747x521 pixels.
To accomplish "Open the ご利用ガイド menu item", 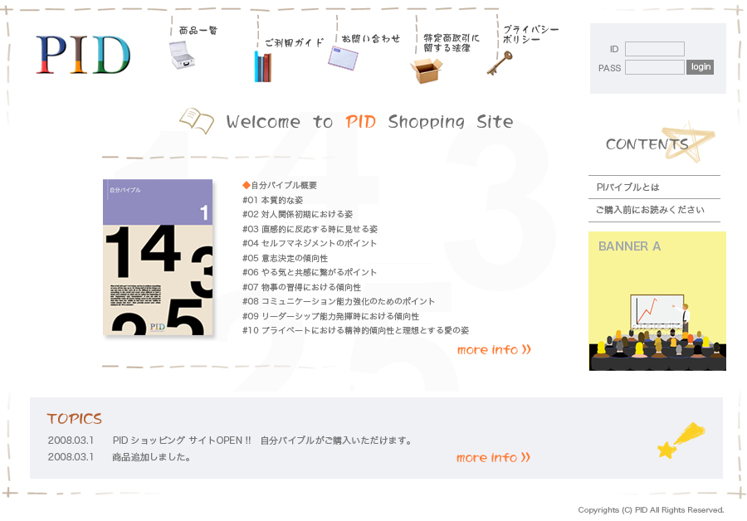I will [294, 42].
